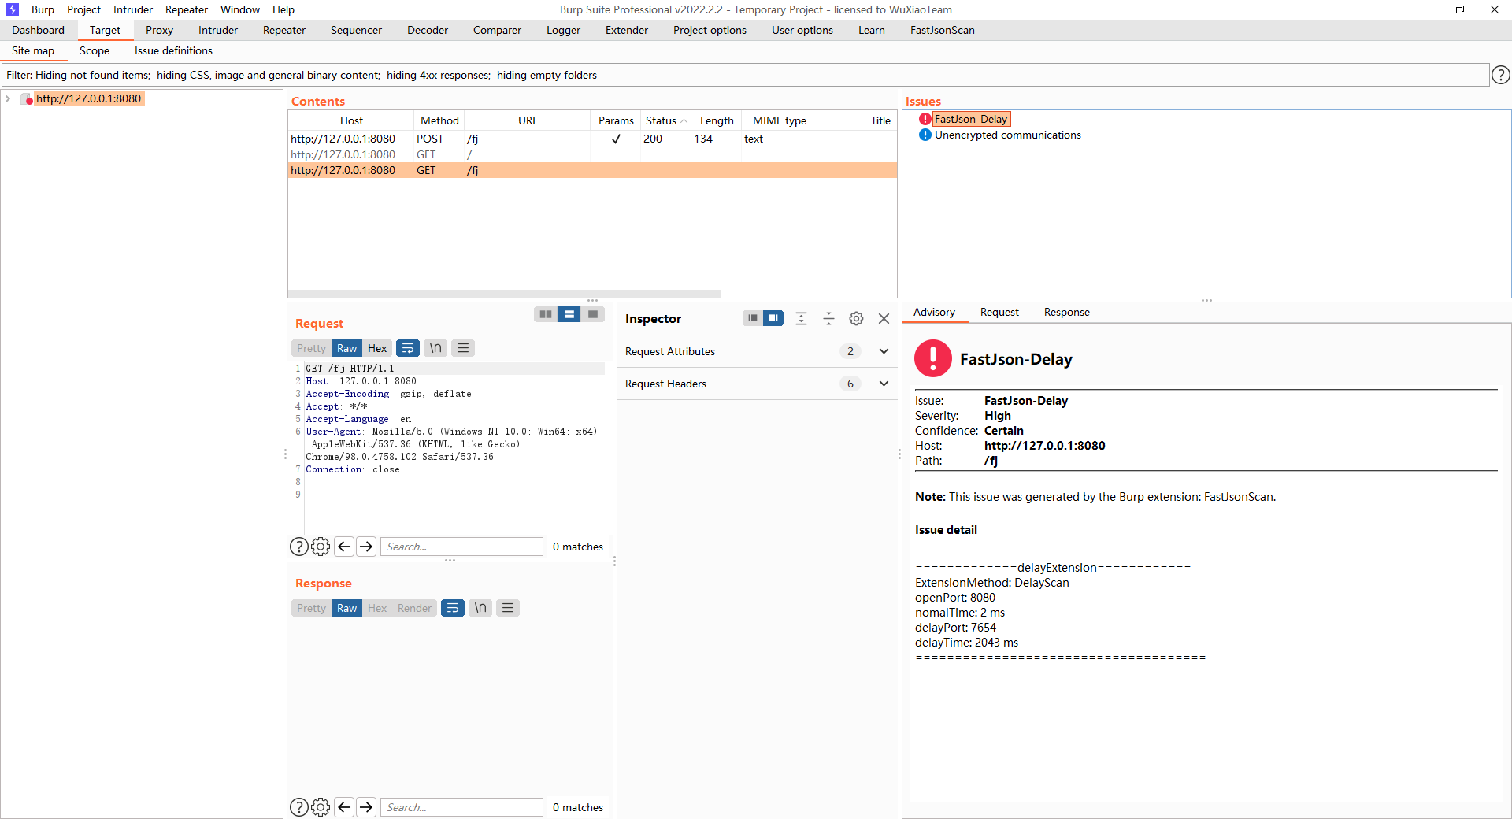Go to previous Response search match

point(344,807)
